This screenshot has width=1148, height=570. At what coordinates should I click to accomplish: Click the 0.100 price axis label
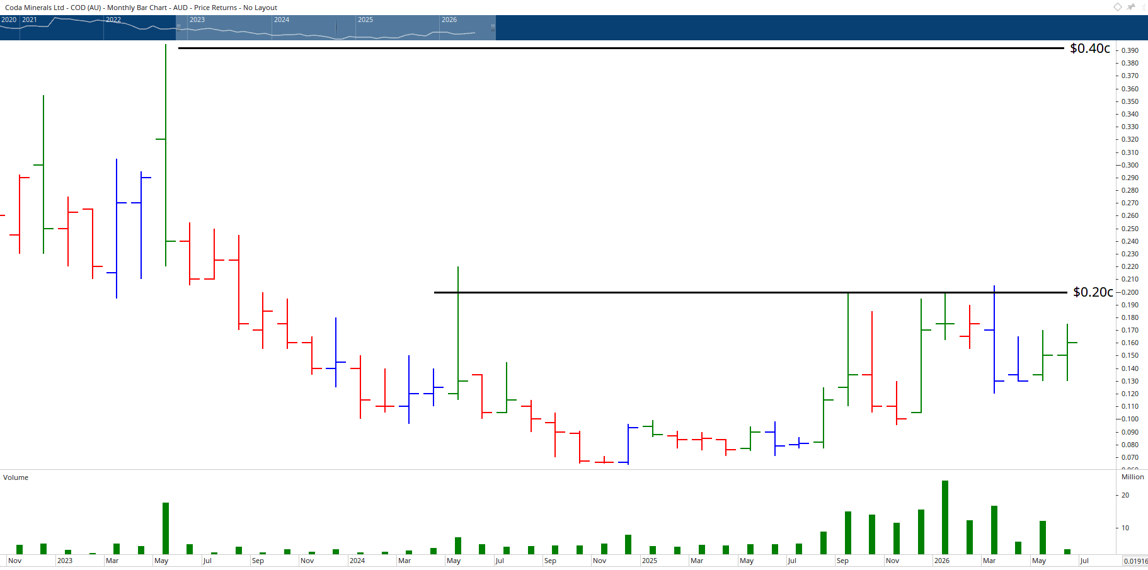(x=1130, y=419)
